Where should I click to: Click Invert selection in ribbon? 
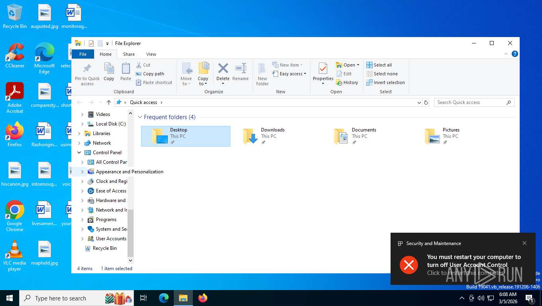(x=385, y=82)
